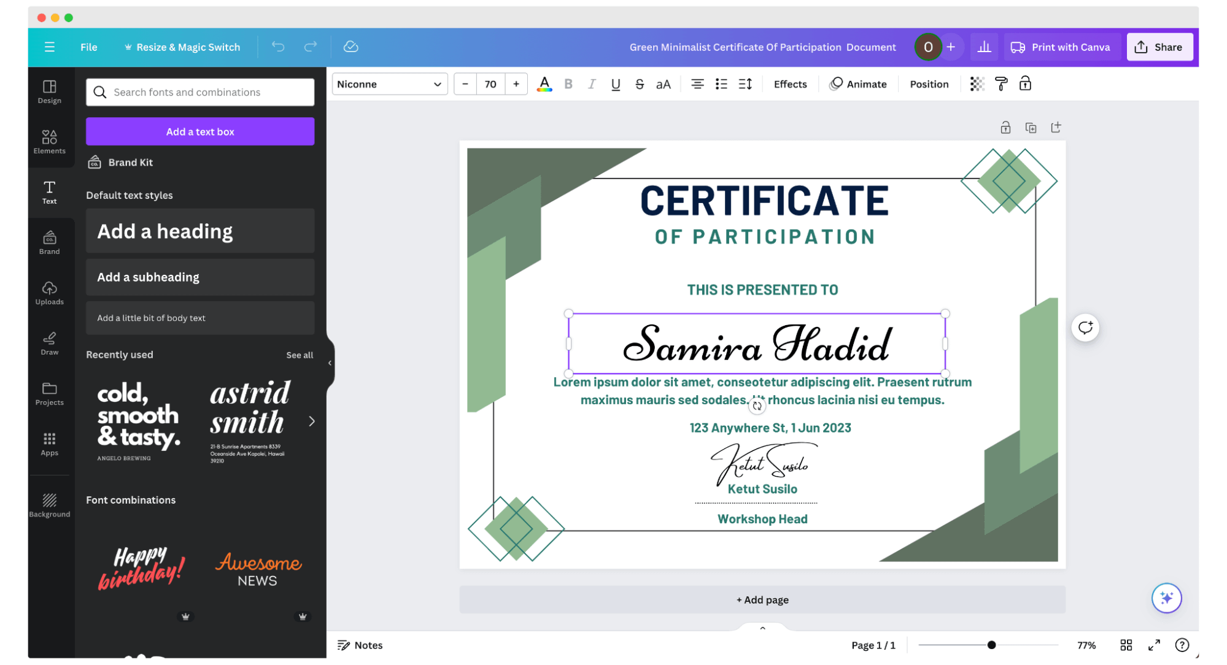Click the Animate button
Screen dimensions: 1227x665
pos(858,84)
